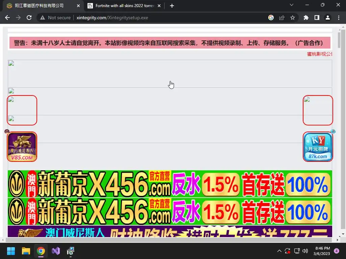The width and height of the screenshot is (346, 259).
Task: Expand the tab search chevron
Action: tap(292, 5)
